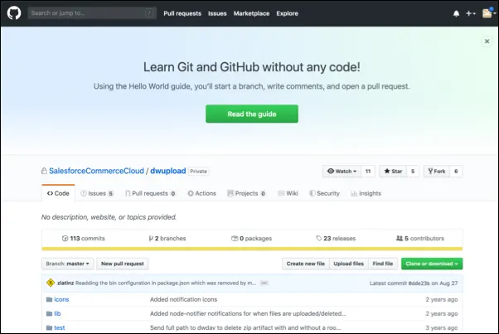Switch to the Security tab

[x=324, y=193]
